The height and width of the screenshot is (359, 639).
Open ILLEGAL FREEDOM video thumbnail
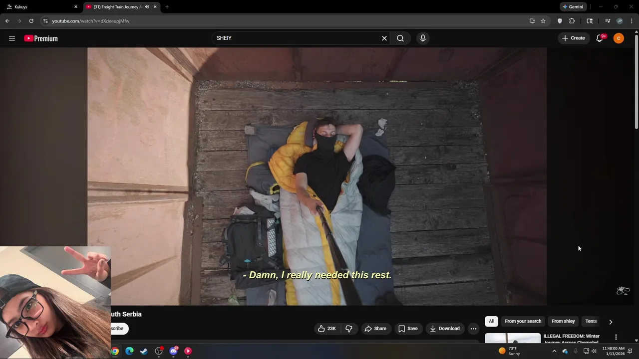coord(513,338)
